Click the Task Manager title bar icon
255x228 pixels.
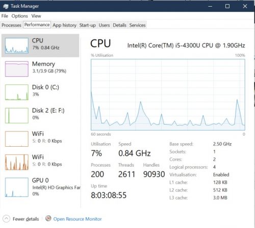coord(6,6)
